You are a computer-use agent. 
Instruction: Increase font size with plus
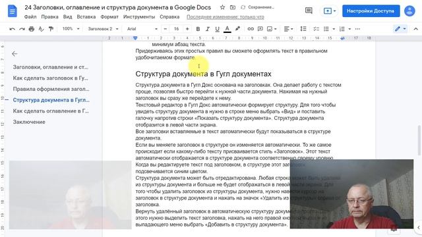click(x=187, y=29)
